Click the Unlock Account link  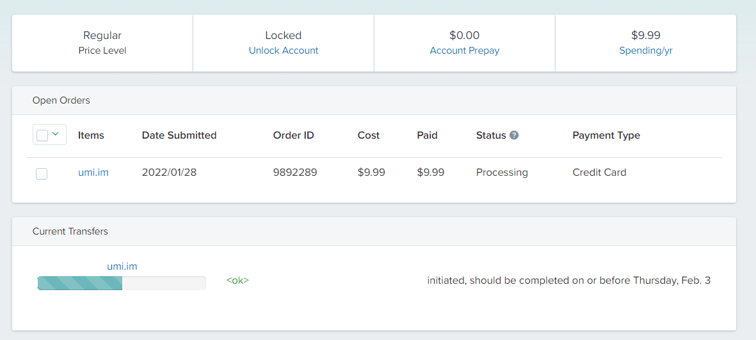click(x=284, y=50)
